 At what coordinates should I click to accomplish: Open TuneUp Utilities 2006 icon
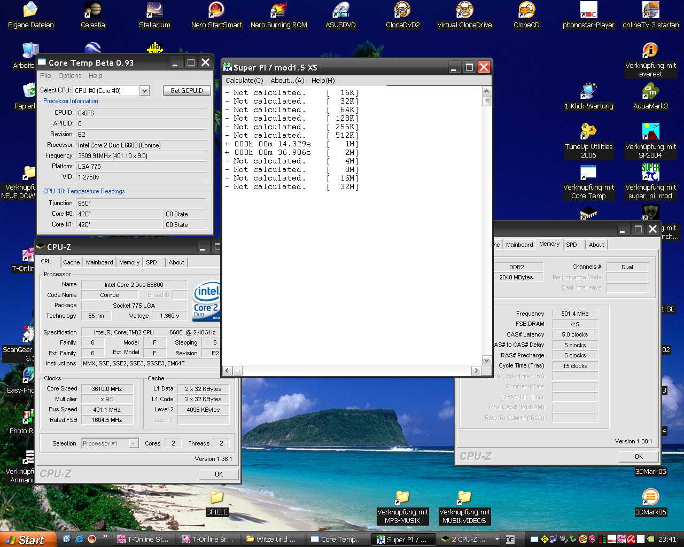[588, 141]
